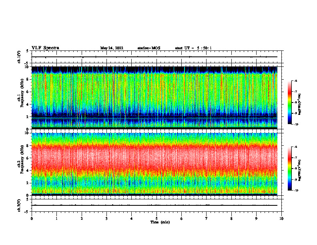Click the time axis tick label "7"
The image size is (317, 245).
207,219
